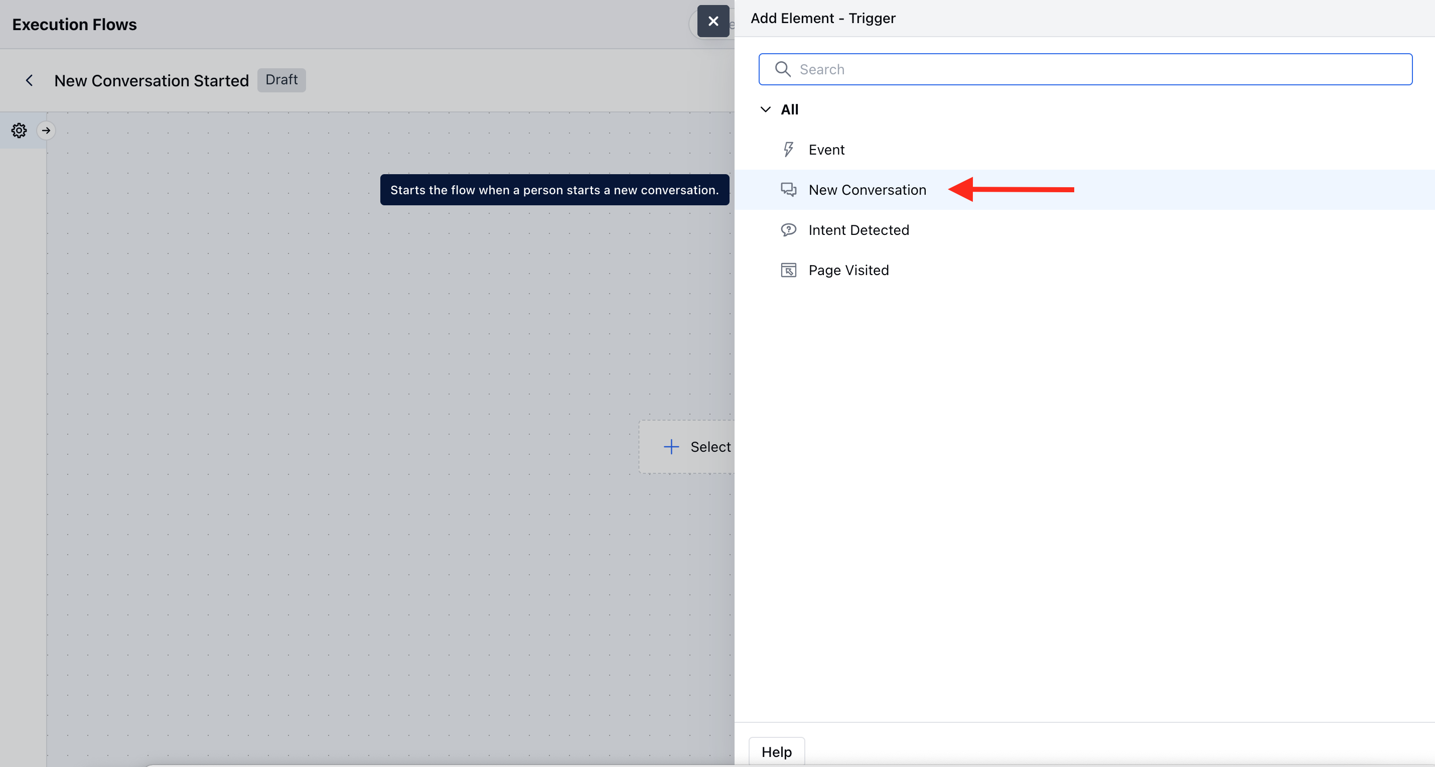Expand sidebar with arrow circle button
This screenshot has height=767, width=1435.
point(46,131)
